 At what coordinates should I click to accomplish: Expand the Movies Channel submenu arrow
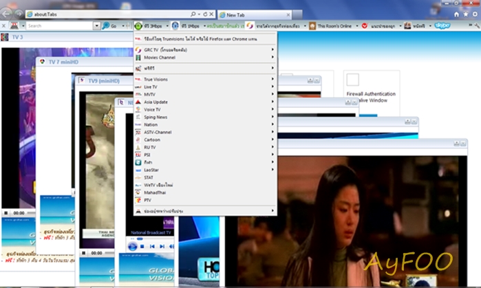tap(272, 57)
